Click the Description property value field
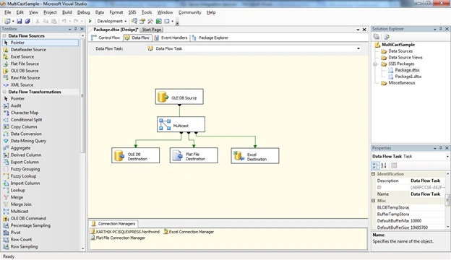This screenshot has width=451, height=260. point(428,181)
